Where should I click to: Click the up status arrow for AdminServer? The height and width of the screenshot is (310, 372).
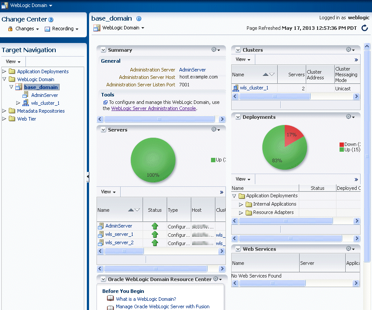click(155, 226)
